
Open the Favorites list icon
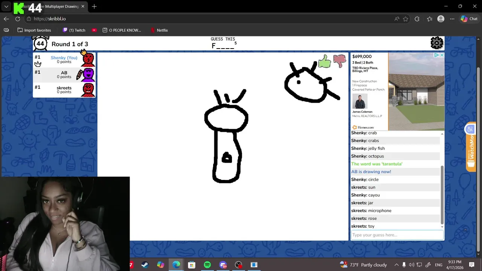[x=429, y=19]
